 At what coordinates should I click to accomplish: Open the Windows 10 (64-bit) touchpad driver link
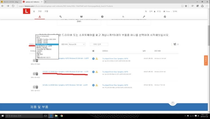click(65, 72)
